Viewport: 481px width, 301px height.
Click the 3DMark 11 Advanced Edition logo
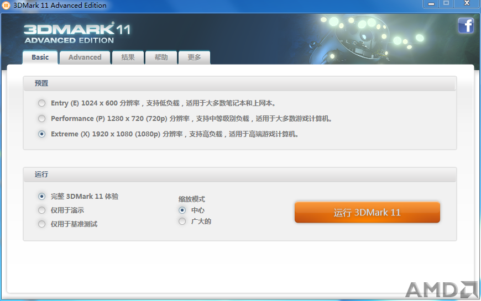77,33
